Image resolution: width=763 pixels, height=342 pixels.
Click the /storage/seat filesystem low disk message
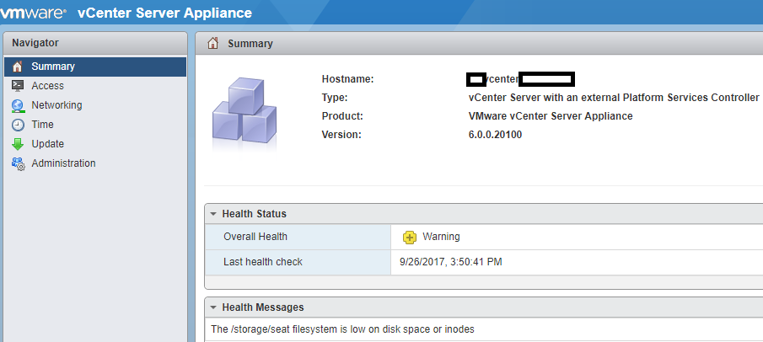[x=342, y=329]
